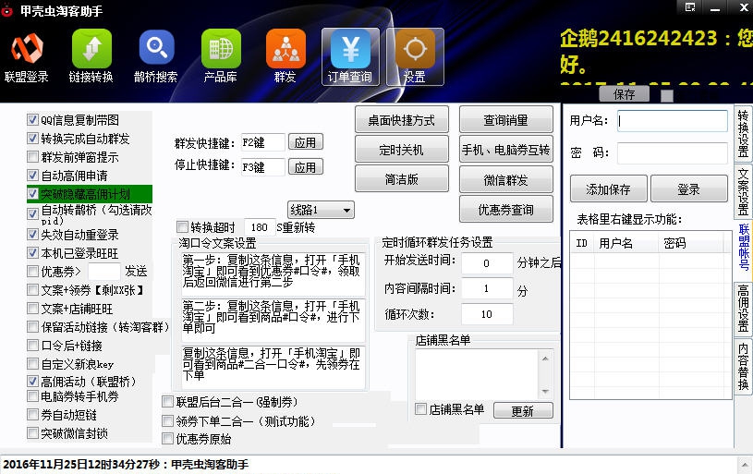Switch to 内容替换 side tab
Viewport: 753px width, 474px height.
coord(743,366)
